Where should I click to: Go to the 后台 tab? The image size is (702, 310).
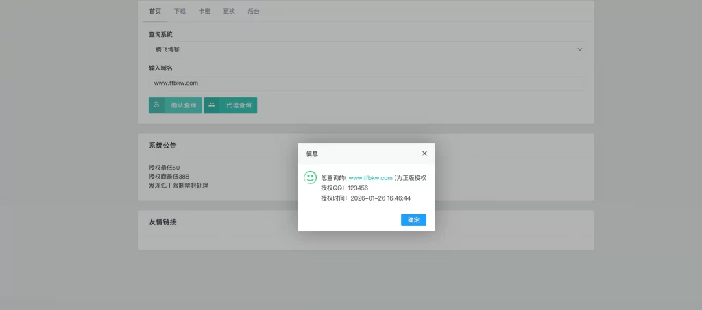pyautogui.click(x=254, y=11)
